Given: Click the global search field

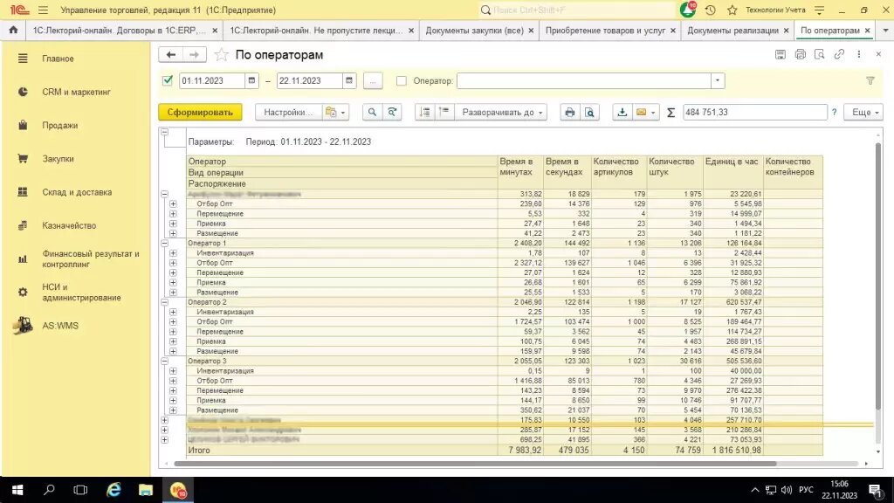Looking at the screenshot, I should [x=578, y=10].
